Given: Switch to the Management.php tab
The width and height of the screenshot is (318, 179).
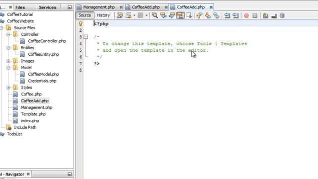Looking at the screenshot, I should 99,7.
